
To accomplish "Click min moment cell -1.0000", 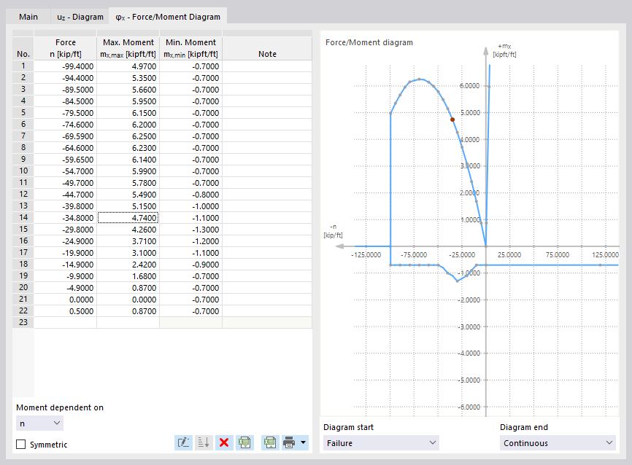I will [x=191, y=206].
